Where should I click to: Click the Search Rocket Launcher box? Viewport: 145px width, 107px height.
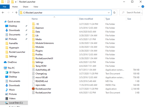point(131,12)
